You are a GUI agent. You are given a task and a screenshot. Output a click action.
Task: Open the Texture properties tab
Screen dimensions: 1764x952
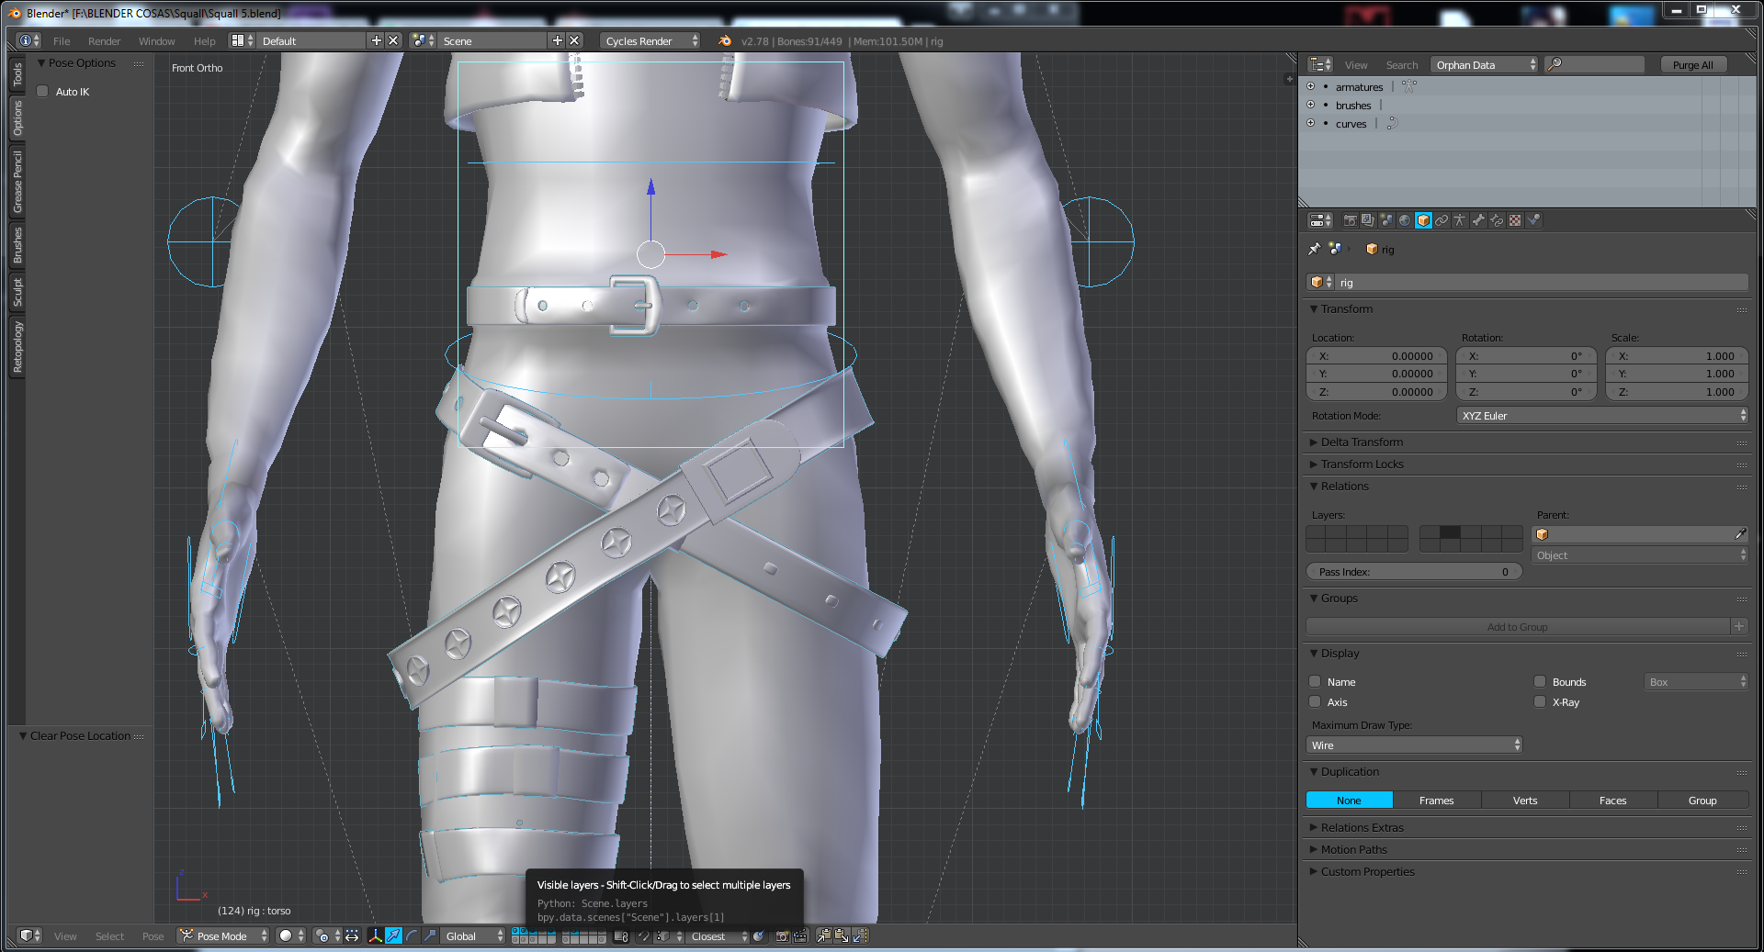click(x=1515, y=220)
